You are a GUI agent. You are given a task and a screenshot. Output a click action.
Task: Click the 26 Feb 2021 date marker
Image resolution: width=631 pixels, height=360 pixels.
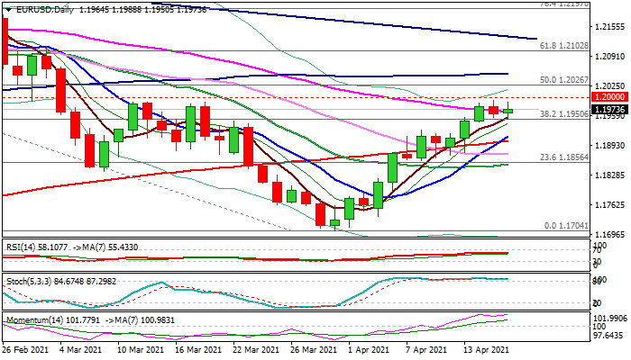pos(26,349)
